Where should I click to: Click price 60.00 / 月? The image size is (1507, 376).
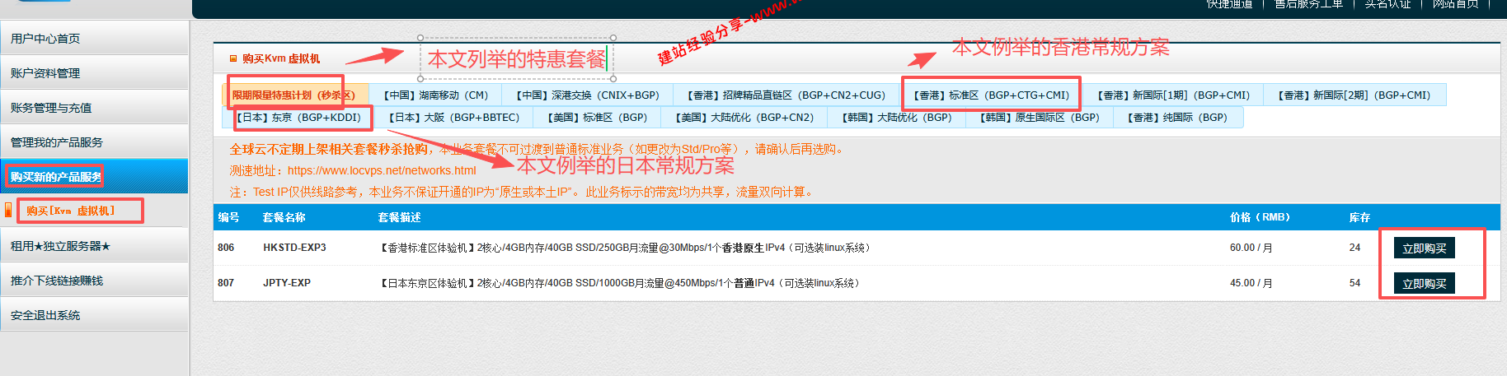click(x=1251, y=248)
